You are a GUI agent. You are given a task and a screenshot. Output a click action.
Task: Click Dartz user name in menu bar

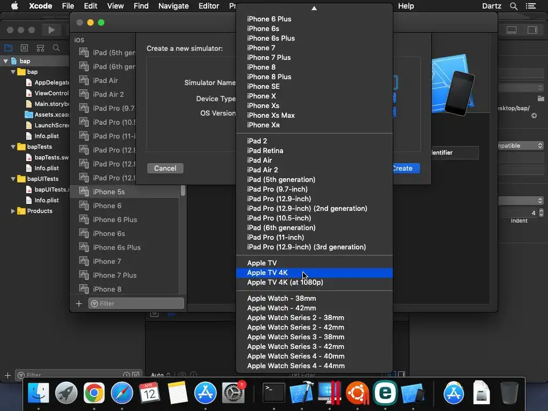pyautogui.click(x=491, y=6)
